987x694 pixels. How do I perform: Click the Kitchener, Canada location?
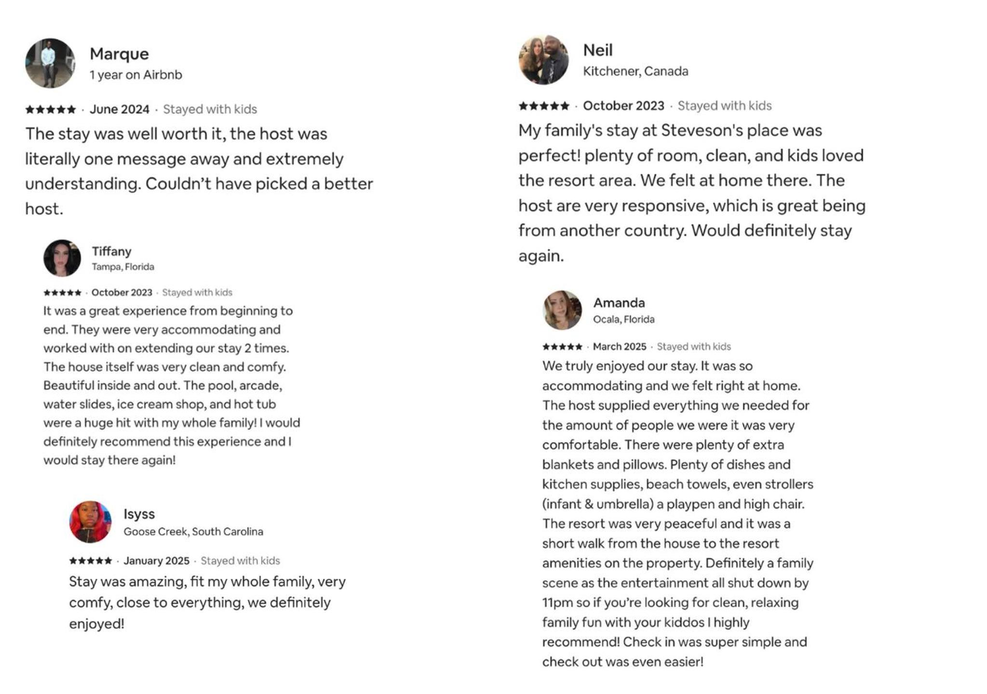(635, 71)
